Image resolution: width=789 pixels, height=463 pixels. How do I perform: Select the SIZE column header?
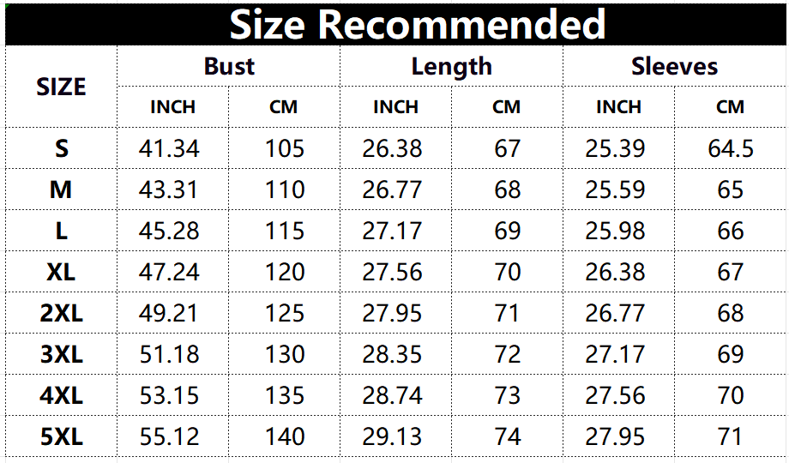(x=61, y=87)
